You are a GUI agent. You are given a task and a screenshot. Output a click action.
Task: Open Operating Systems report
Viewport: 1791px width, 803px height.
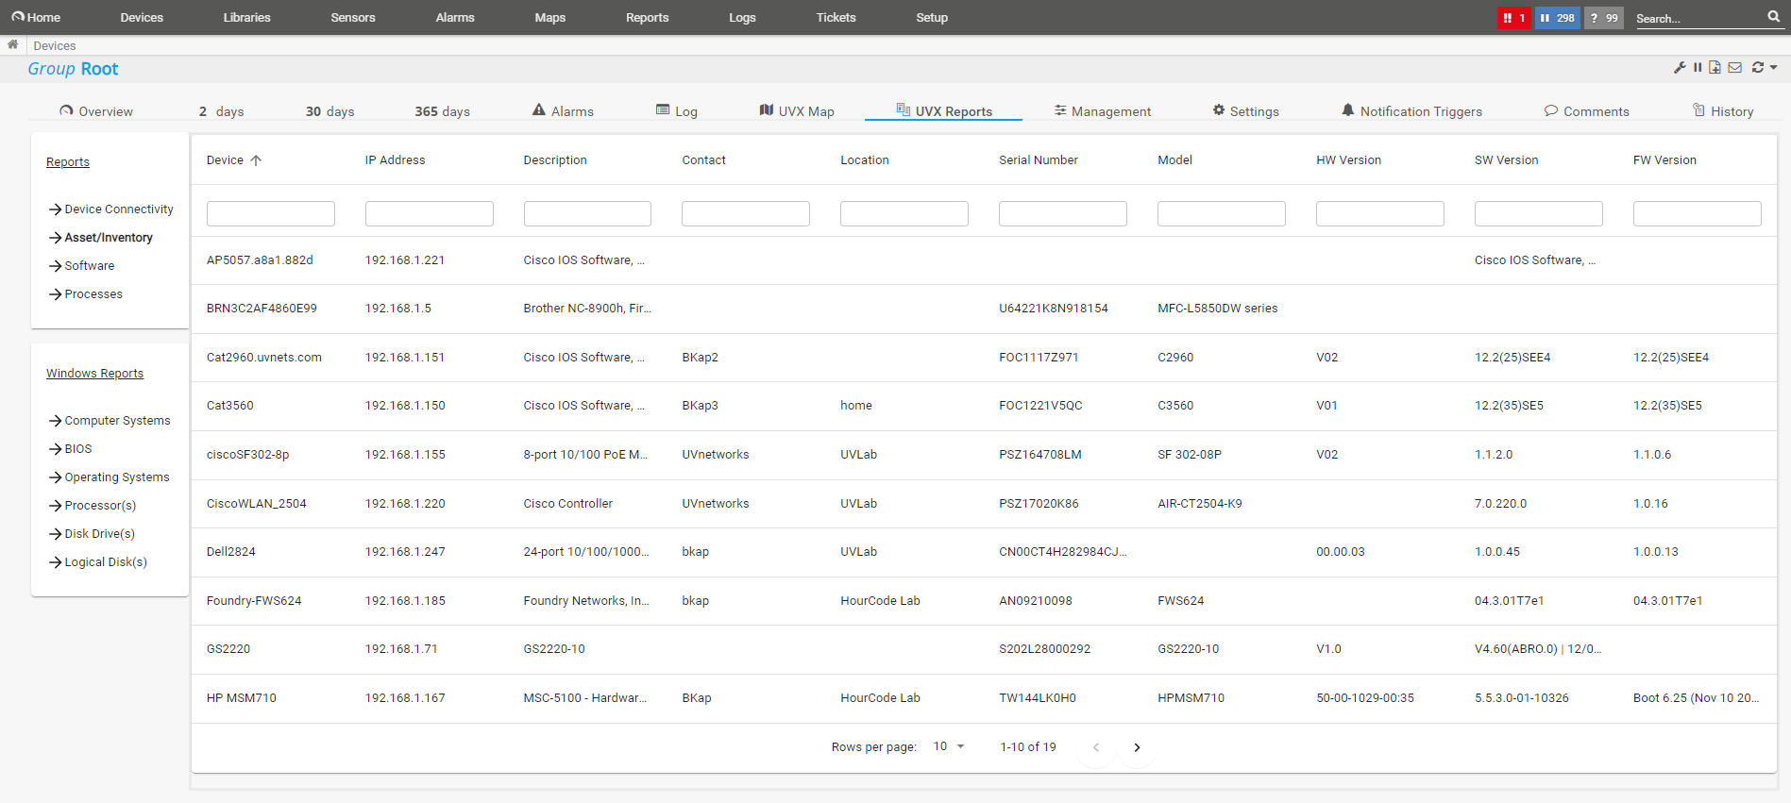(x=110, y=477)
